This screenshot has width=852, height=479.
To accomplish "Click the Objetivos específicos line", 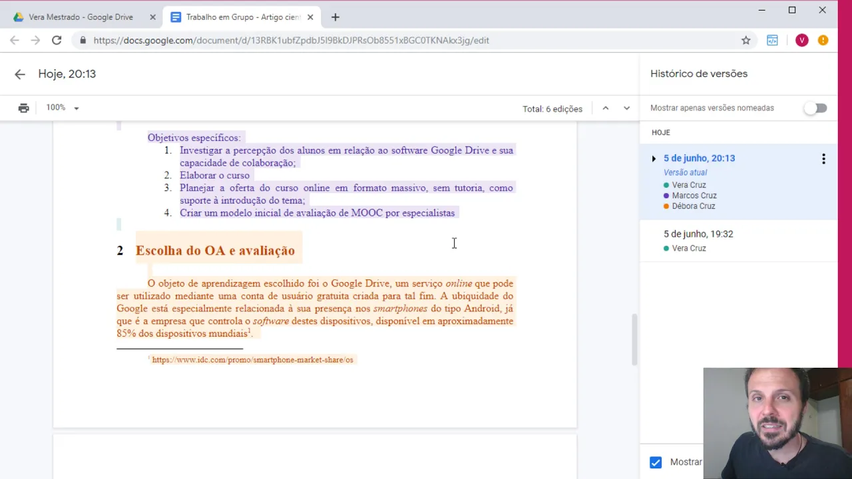I will click(194, 138).
